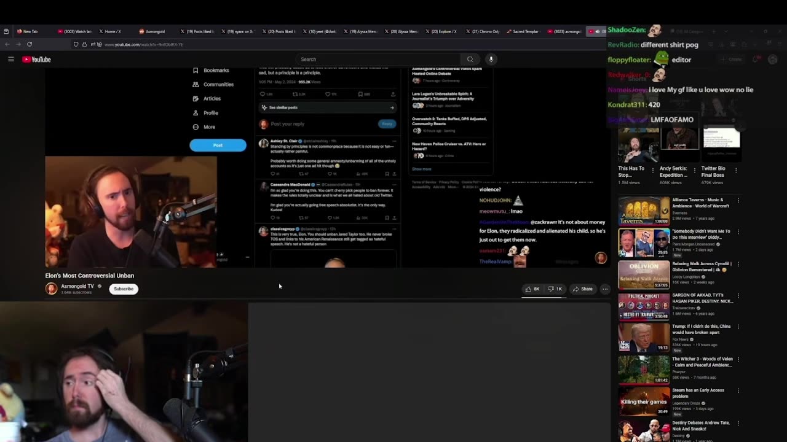Subscribe to Asmongold TV
The width and height of the screenshot is (787, 442).
tap(124, 289)
